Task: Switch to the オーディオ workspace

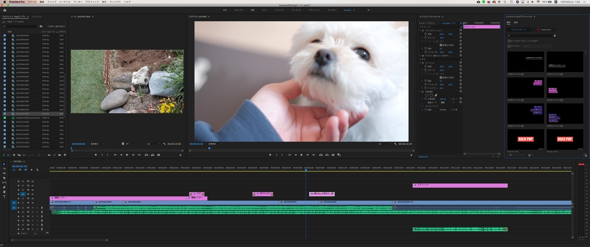Action: [x=296, y=10]
